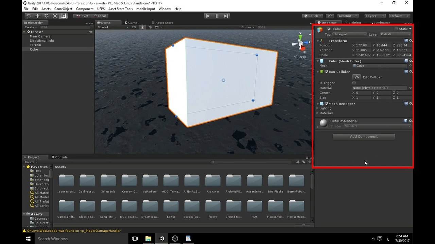
Task: Select Directional light in the Hierarchy
Action: 42,41
